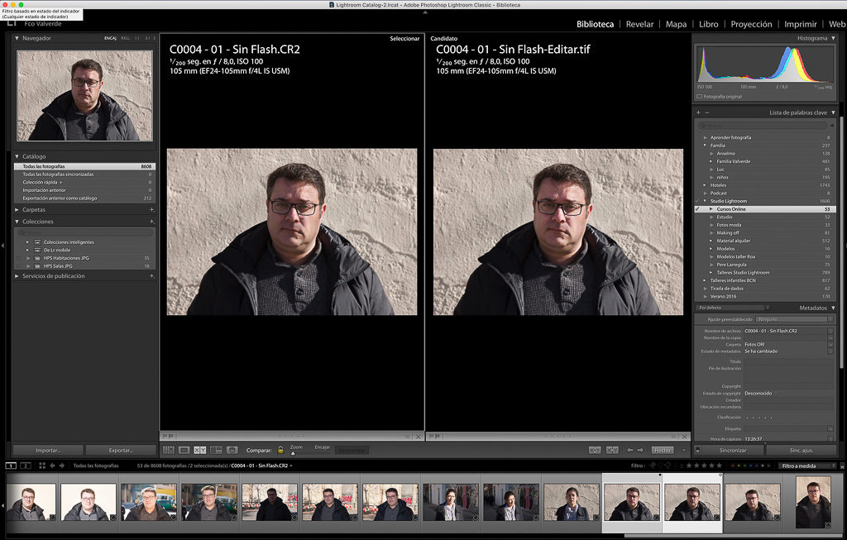Filter by green color label
847x540 pixels.
(747, 466)
